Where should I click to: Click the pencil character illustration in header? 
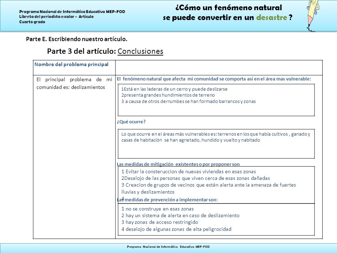(313, 16)
